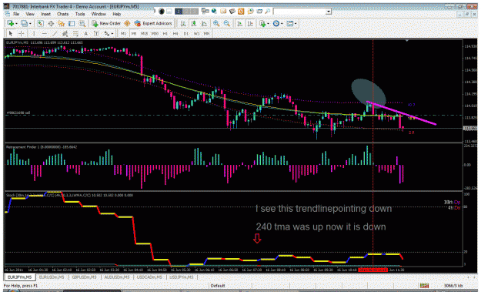Open the Tools menu

pos(80,14)
